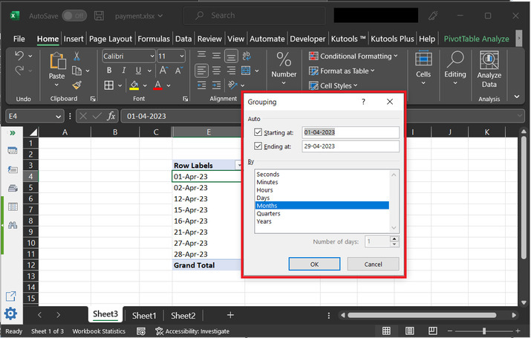Click the zoom slider handle

[x=484, y=331]
